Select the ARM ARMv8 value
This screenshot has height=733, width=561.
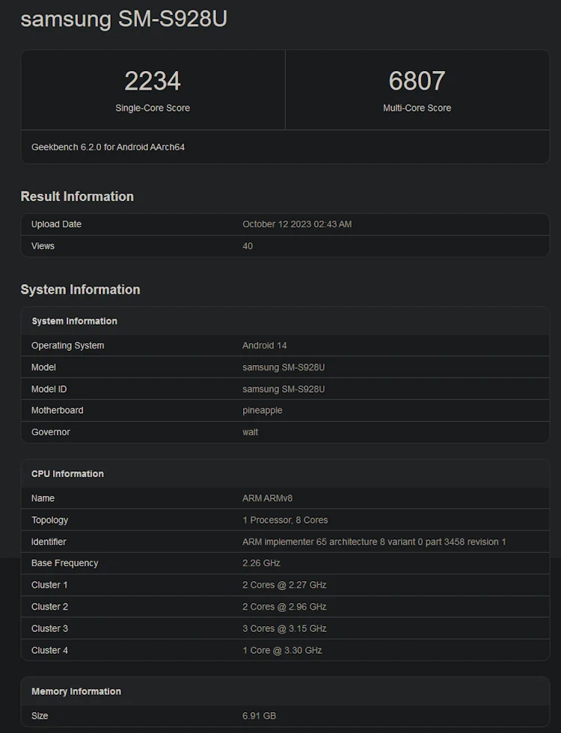(x=268, y=498)
